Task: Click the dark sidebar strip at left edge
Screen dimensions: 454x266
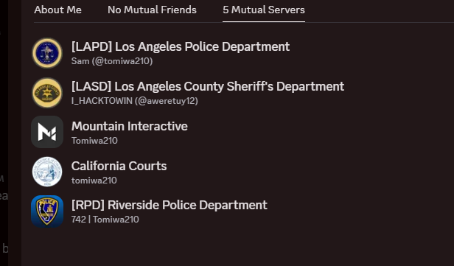Action: [x=15, y=133]
